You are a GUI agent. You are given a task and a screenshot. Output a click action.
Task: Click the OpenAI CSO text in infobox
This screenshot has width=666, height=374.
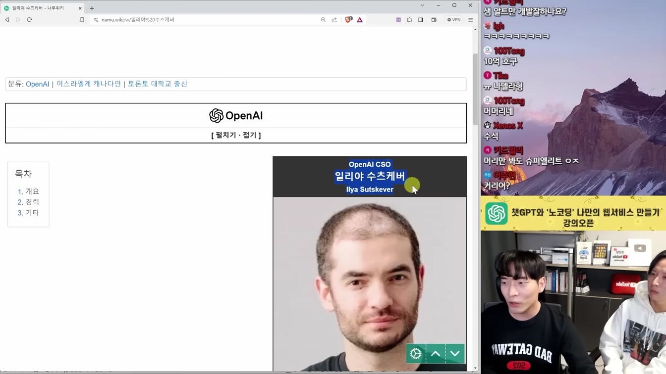370,164
